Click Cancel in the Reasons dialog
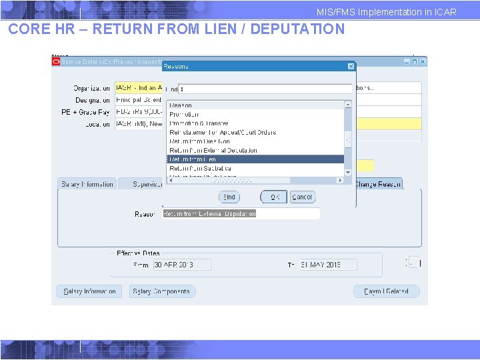Image resolution: width=480 pixels, height=360 pixels. [x=303, y=197]
